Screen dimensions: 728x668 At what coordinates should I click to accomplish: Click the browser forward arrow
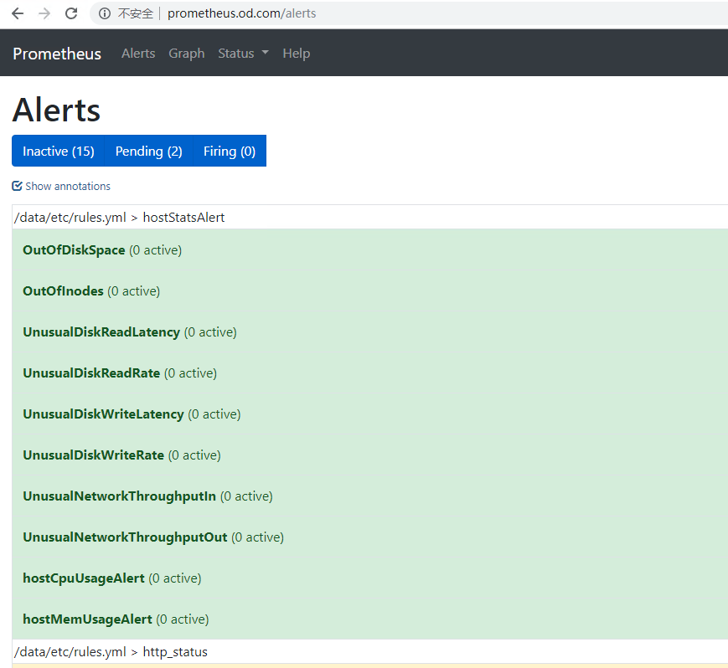click(44, 13)
